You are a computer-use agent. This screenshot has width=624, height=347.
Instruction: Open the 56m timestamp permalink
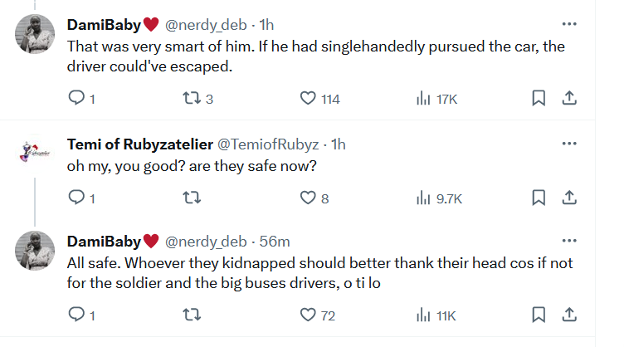click(275, 242)
